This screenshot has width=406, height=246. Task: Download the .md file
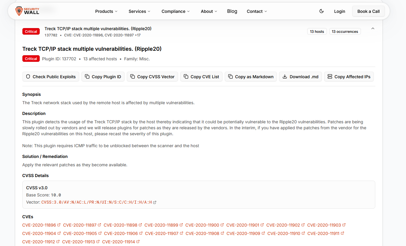300,77
